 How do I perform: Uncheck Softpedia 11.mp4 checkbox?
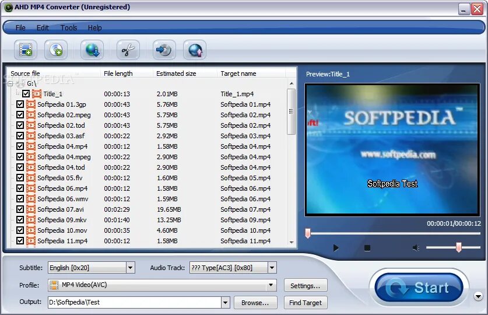click(x=20, y=240)
